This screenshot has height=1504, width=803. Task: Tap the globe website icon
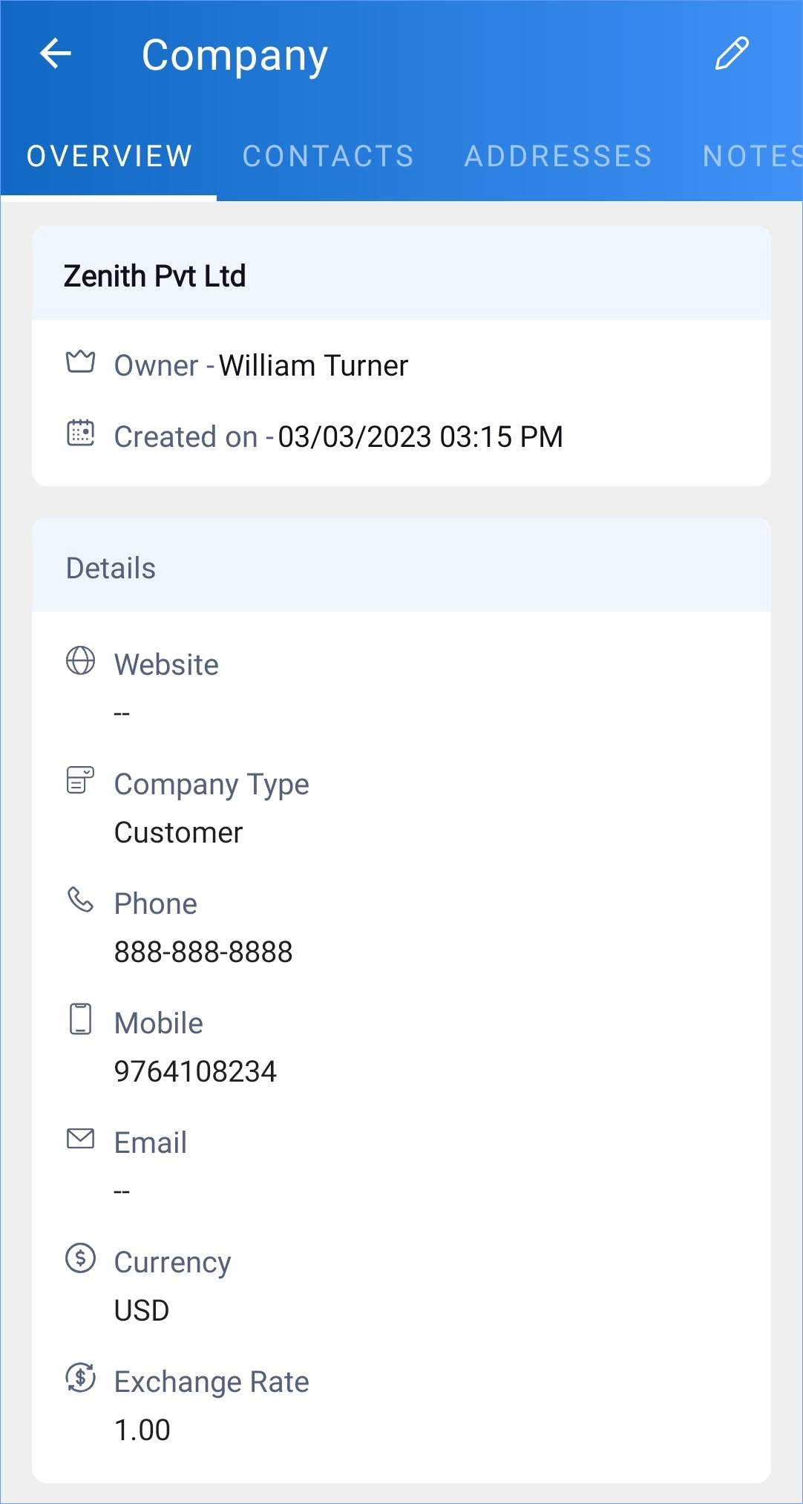coord(80,661)
